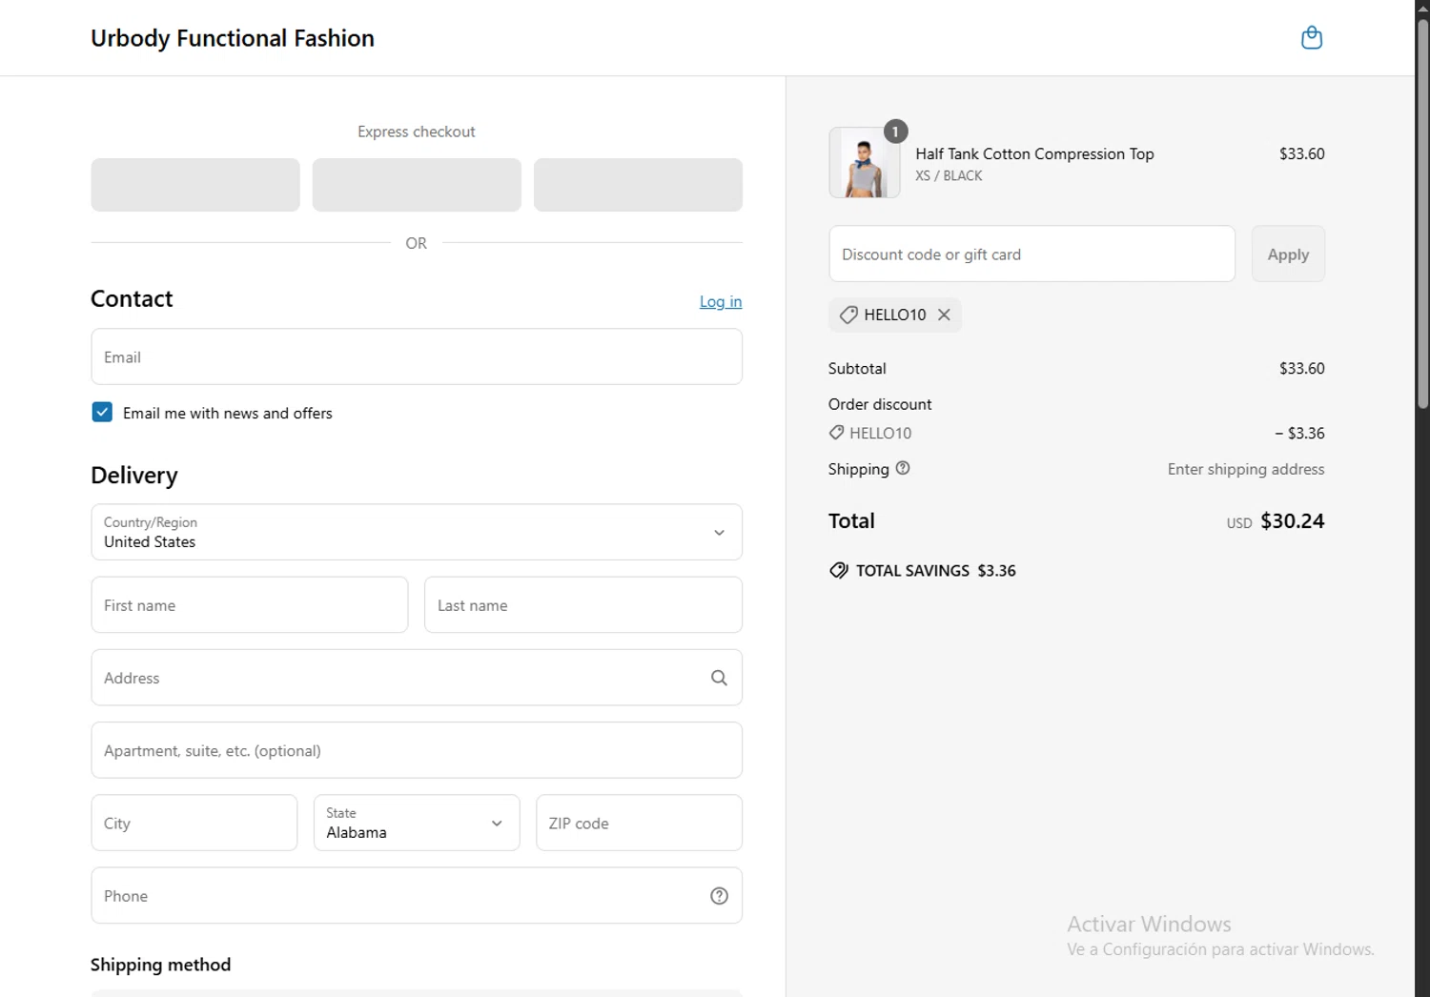
Task: Click the Shipping info question icon
Action: (903, 468)
